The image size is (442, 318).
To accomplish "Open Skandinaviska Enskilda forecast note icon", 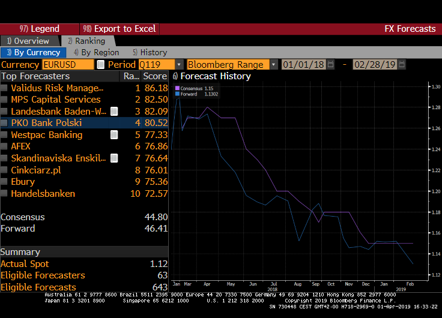I will 114,158.
